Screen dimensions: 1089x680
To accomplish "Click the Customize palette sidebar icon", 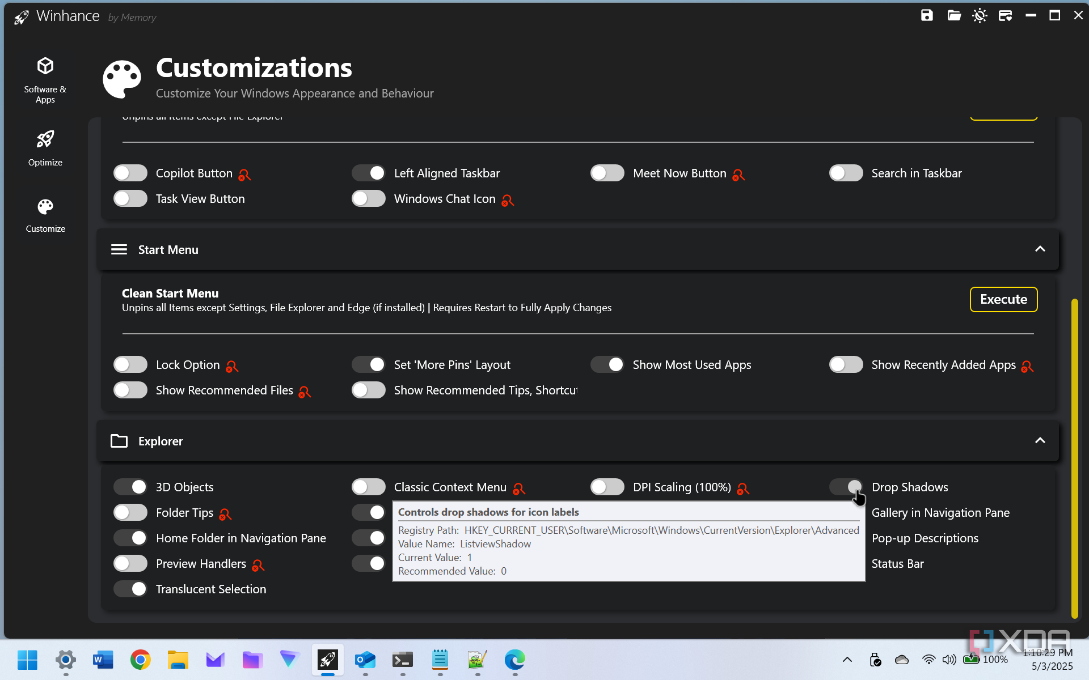I will tap(45, 207).
